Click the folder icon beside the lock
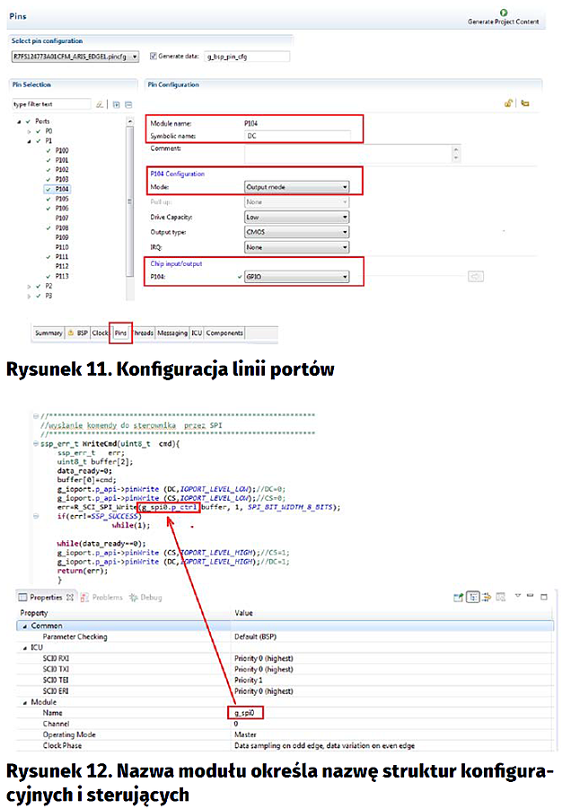571x809 pixels. [524, 103]
